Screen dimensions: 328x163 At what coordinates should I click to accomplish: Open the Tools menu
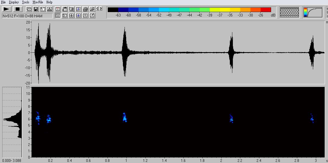pyautogui.click(x=26, y=2)
